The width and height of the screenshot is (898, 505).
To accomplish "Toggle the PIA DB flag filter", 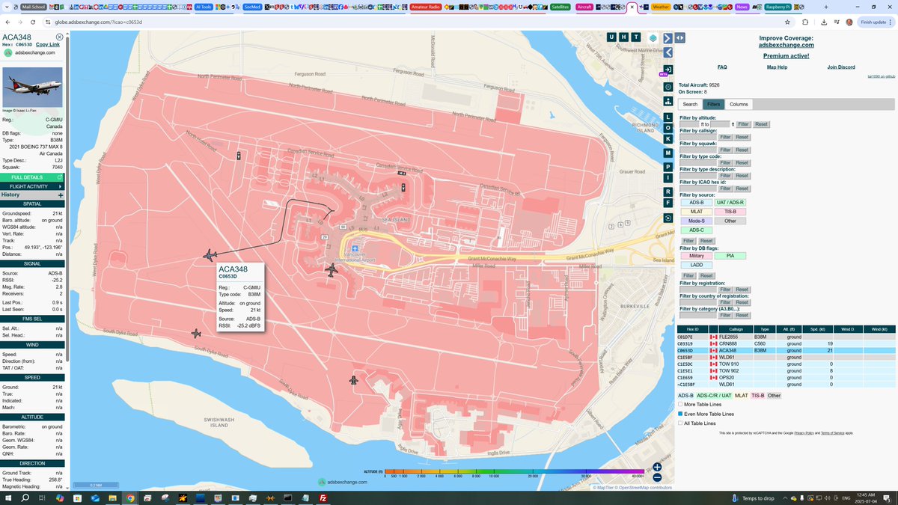I will click(x=731, y=256).
